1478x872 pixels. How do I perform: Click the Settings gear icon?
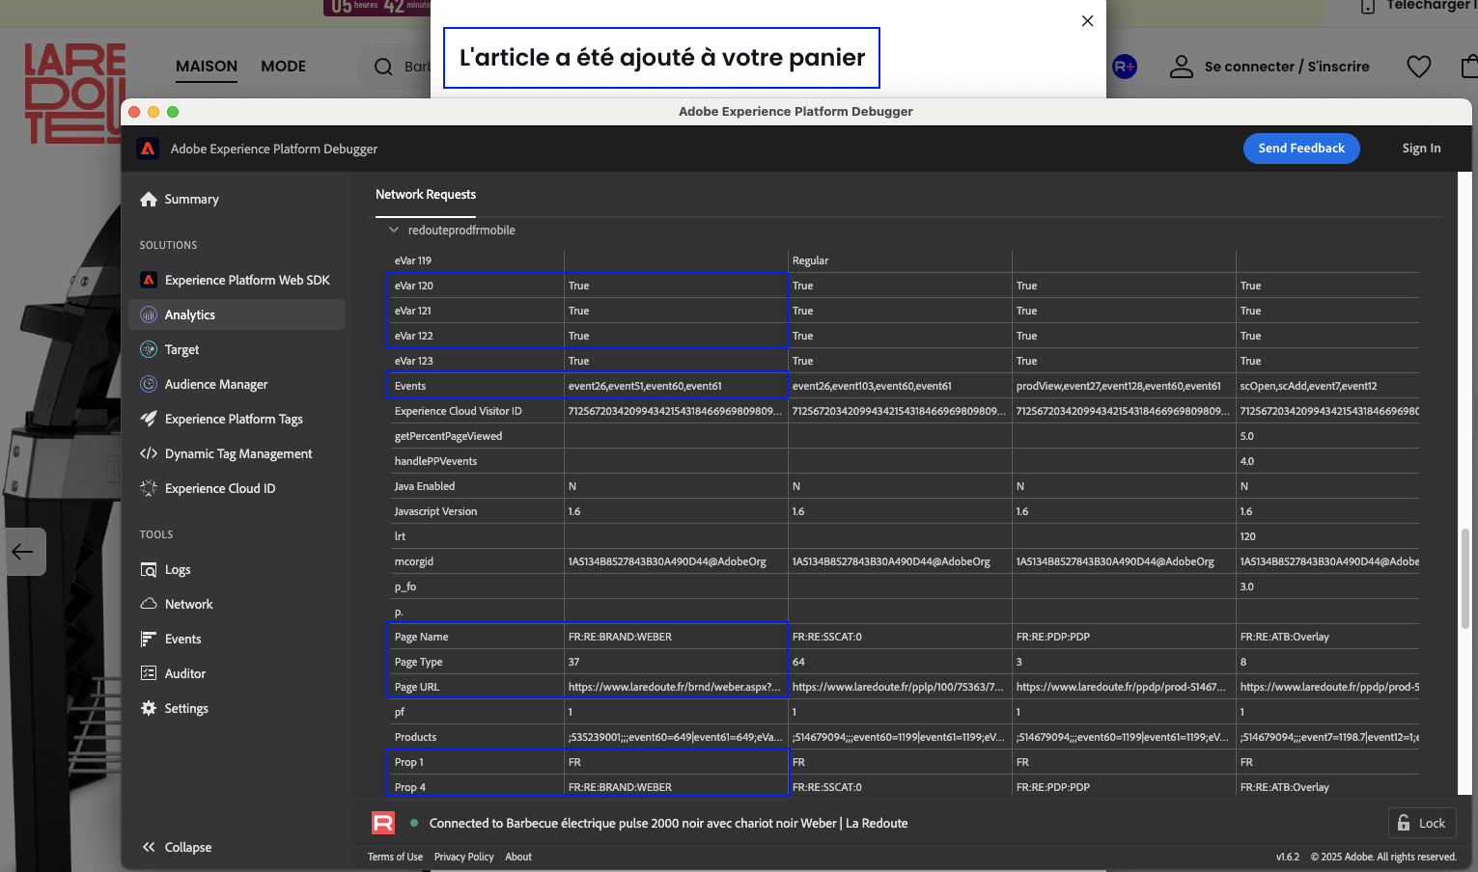coord(149,709)
